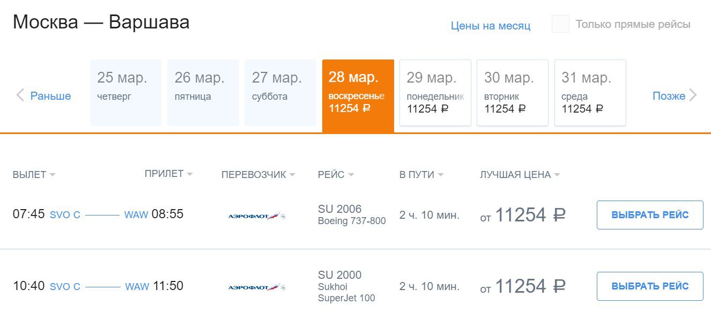Open Цены на месяц link
Image resolution: width=711 pixels, height=319 pixels.
pos(491,26)
